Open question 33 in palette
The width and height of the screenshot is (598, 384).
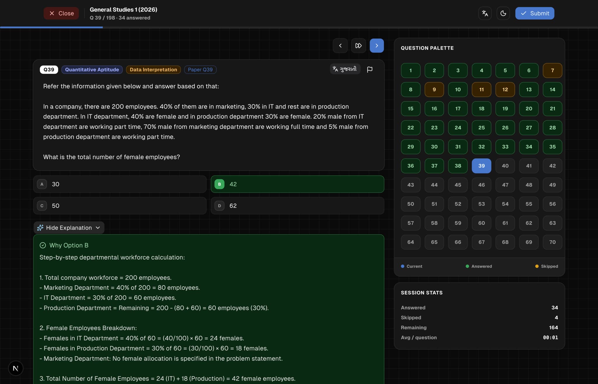click(x=505, y=147)
